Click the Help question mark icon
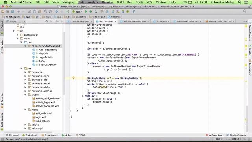 [134, 11]
